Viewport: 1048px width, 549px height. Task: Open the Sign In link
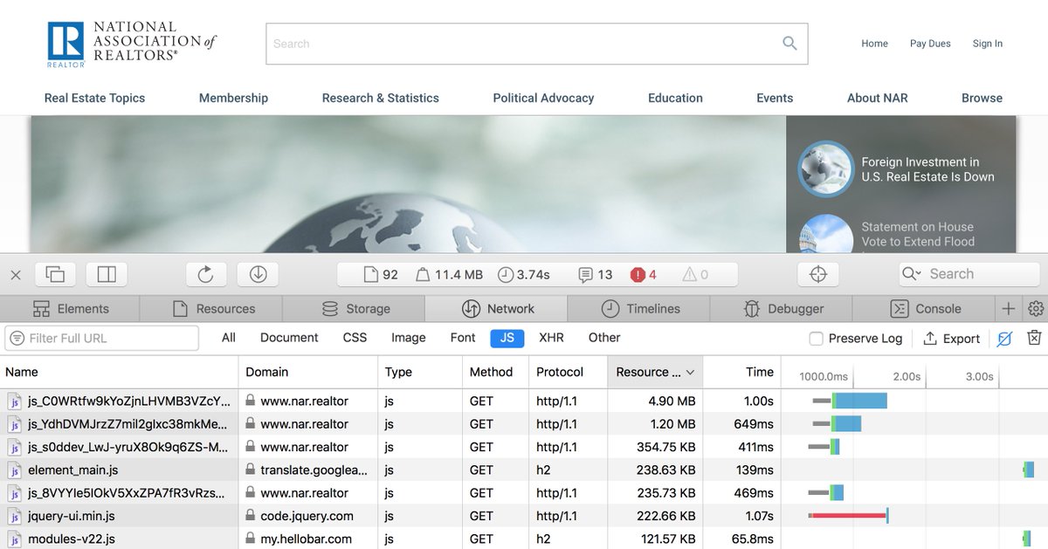click(988, 44)
